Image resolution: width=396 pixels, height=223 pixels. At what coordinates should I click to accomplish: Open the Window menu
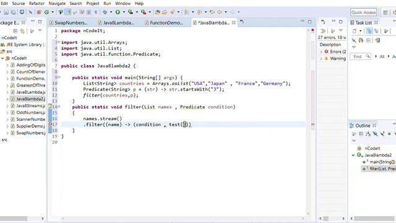[x=123, y=4]
